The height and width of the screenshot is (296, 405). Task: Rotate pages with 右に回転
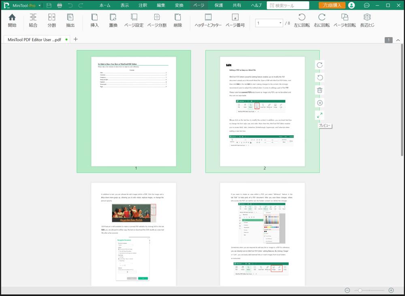click(x=322, y=20)
